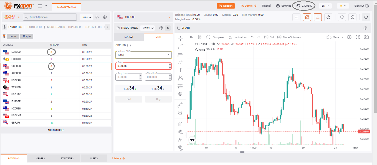377x165 pixels.
Task: Click the support headset icon
Action: tap(353, 17)
